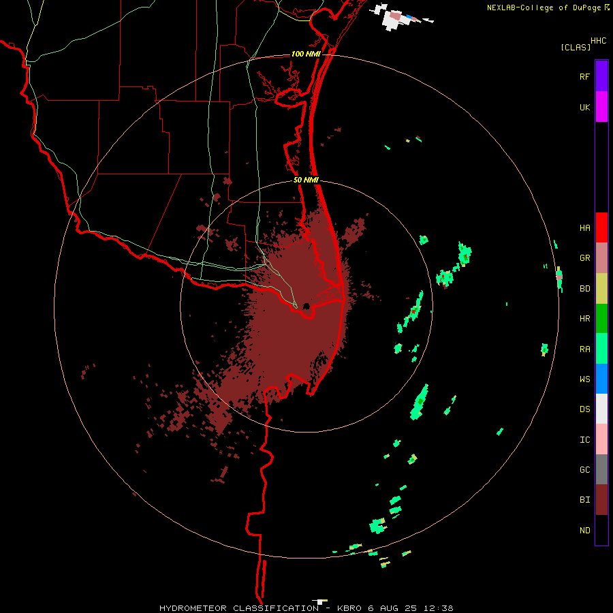Click the GC legend label
613x613 pixels.
click(x=584, y=470)
